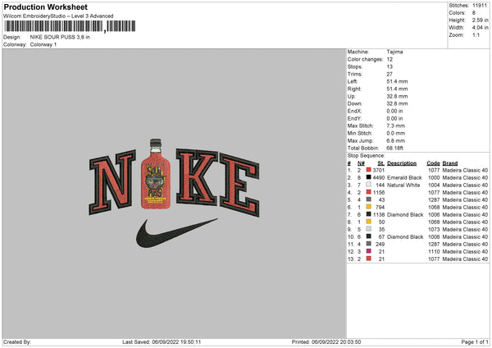Screen dimensions: 492x348
Task: Click the 'Description' column header
Action: (402, 163)
